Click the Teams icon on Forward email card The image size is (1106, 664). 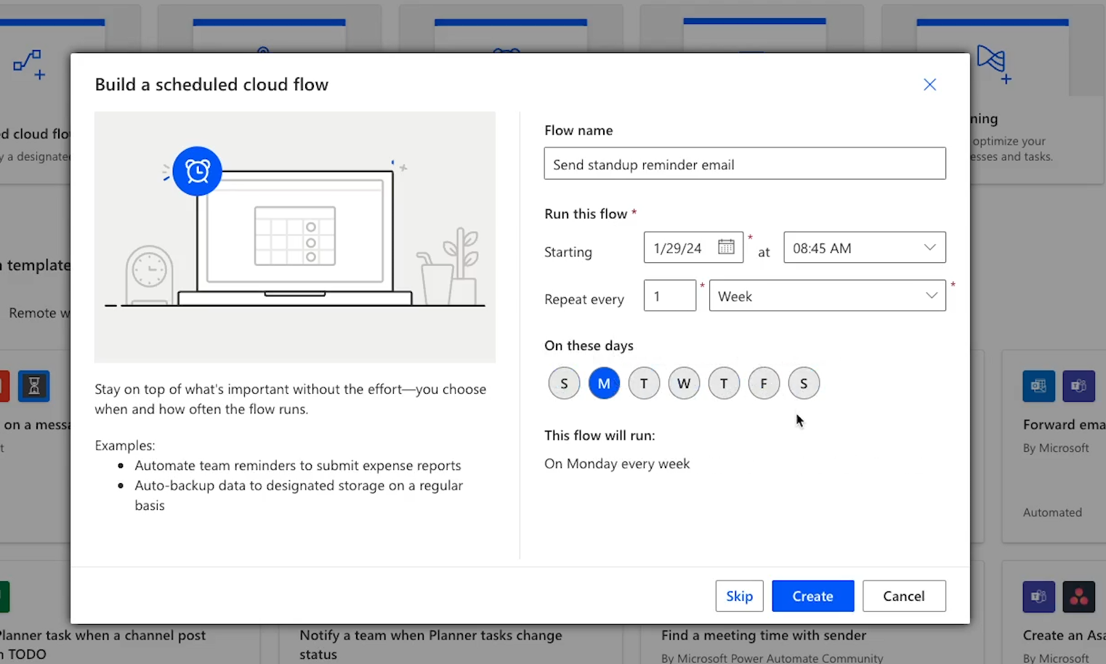[1078, 386]
